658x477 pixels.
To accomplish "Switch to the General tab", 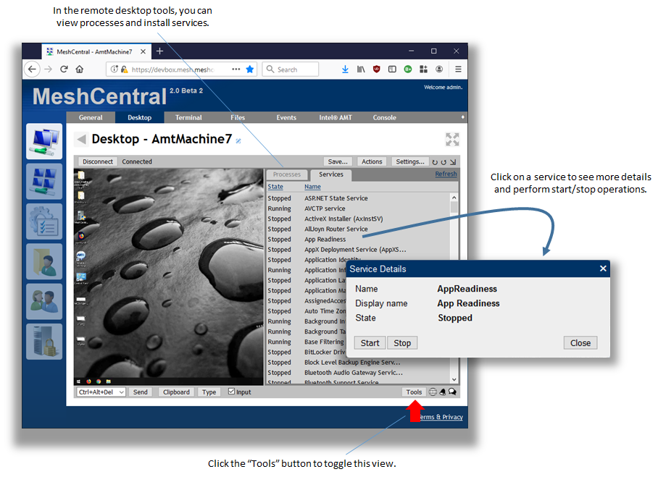I will (91, 118).
